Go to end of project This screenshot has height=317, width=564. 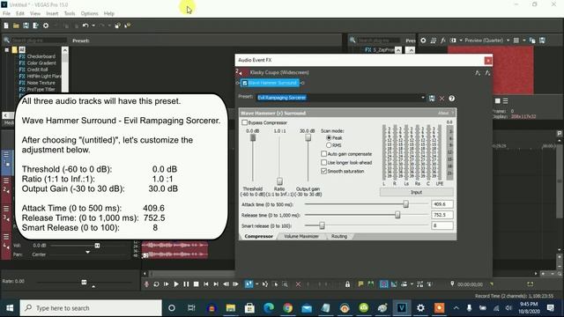216,284
